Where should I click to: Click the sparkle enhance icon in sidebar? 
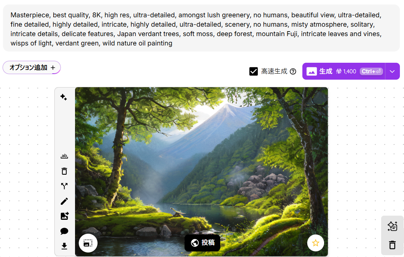(64, 97)
